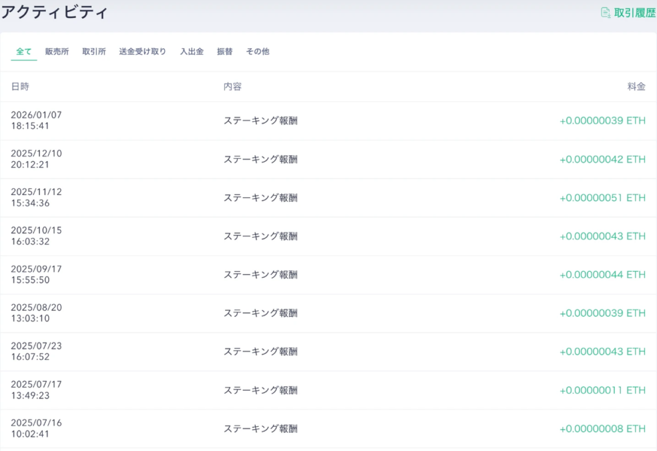The image size is (657, 451).
Task: Click the +0.00000051 ETH amount
Action: (x=602, y=198)
